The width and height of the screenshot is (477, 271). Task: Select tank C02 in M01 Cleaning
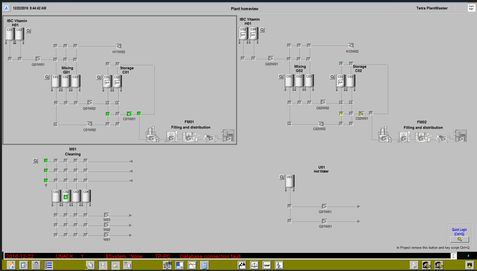66,197
